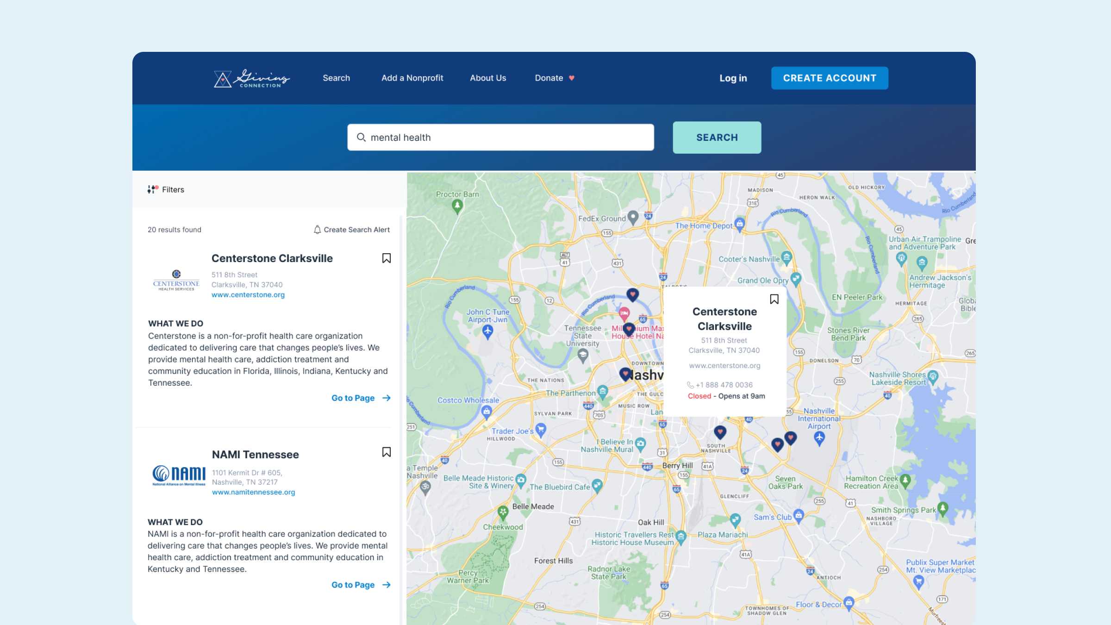
Task: Click the Floor & Decor map marker
Action: [849, 603]
